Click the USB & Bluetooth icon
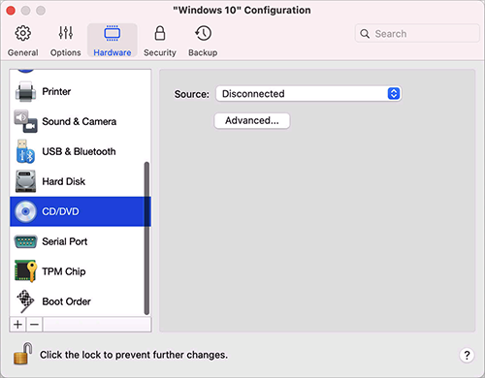This screenshot has width=485, height=378. coord(25,151)
